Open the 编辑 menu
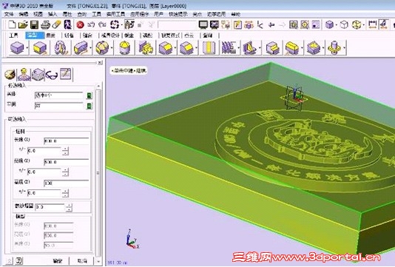395x267 pixels. click(x=23, y=14)
